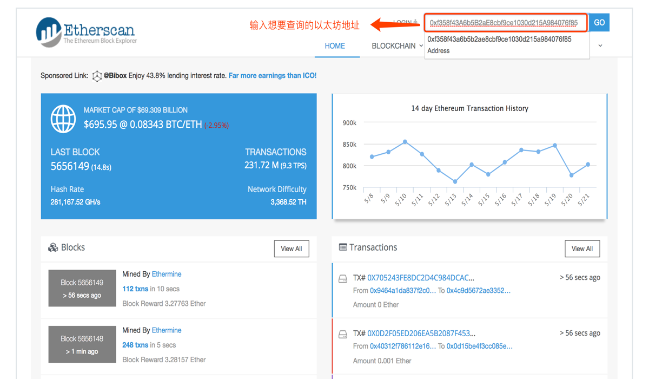
Task: Click the Transactions panel list icon
Action: point(343,247)
